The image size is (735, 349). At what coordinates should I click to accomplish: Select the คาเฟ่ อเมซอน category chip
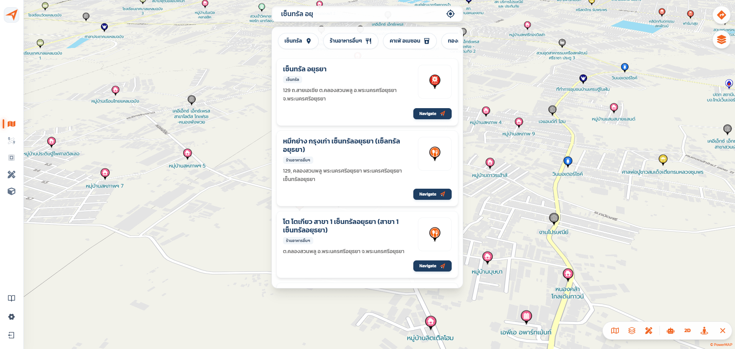coord(409,41)
